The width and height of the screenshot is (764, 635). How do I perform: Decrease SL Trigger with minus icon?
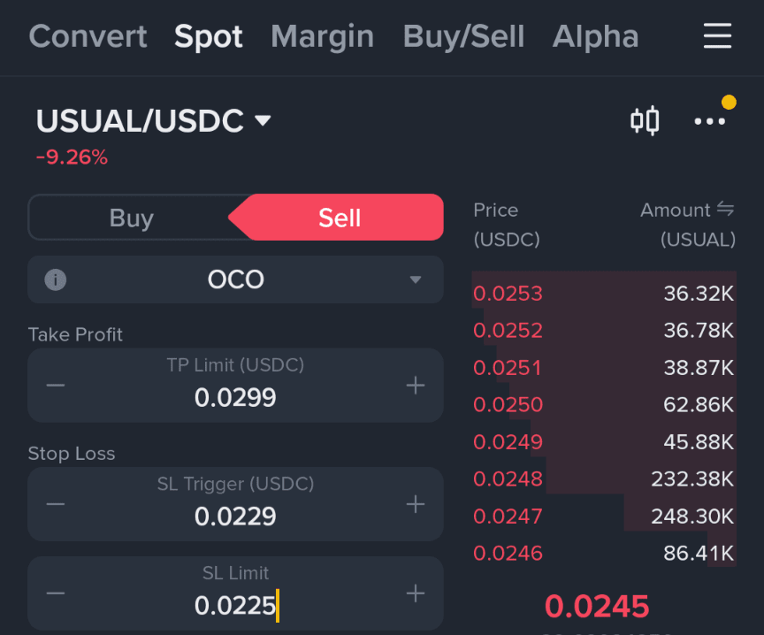(56, 504)
